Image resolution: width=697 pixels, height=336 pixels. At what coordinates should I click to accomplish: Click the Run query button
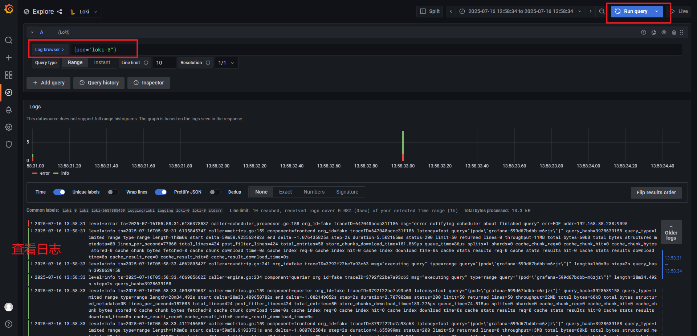(x=632, y=11)
